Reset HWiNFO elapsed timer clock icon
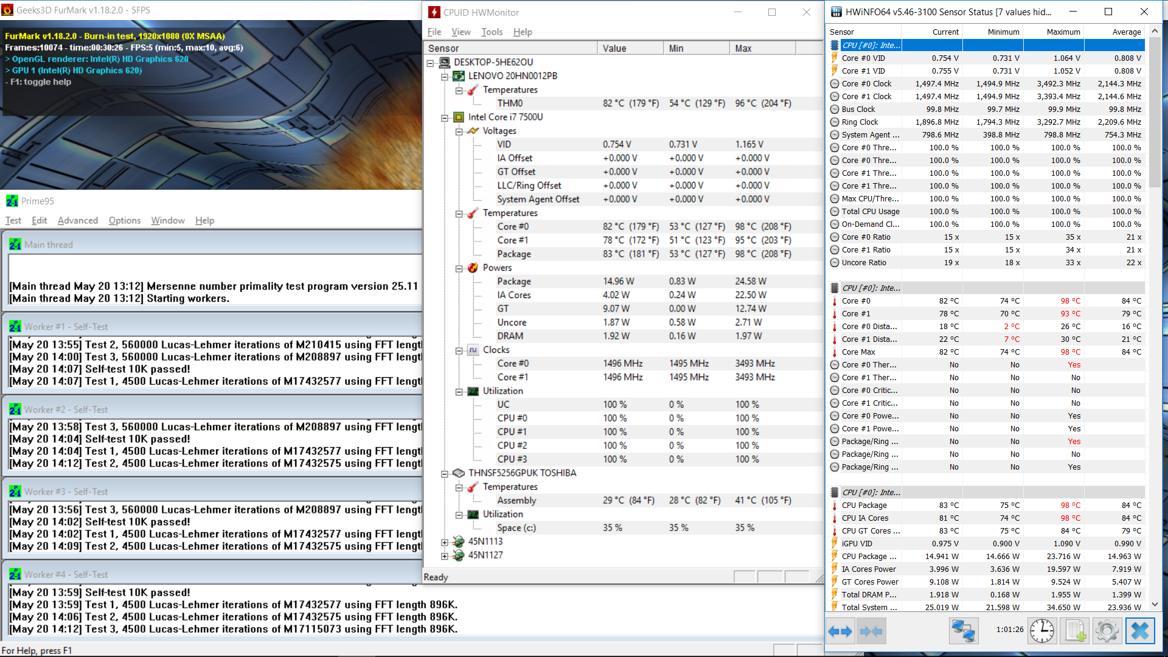The image size is (1168, 657). [1042, 631]
